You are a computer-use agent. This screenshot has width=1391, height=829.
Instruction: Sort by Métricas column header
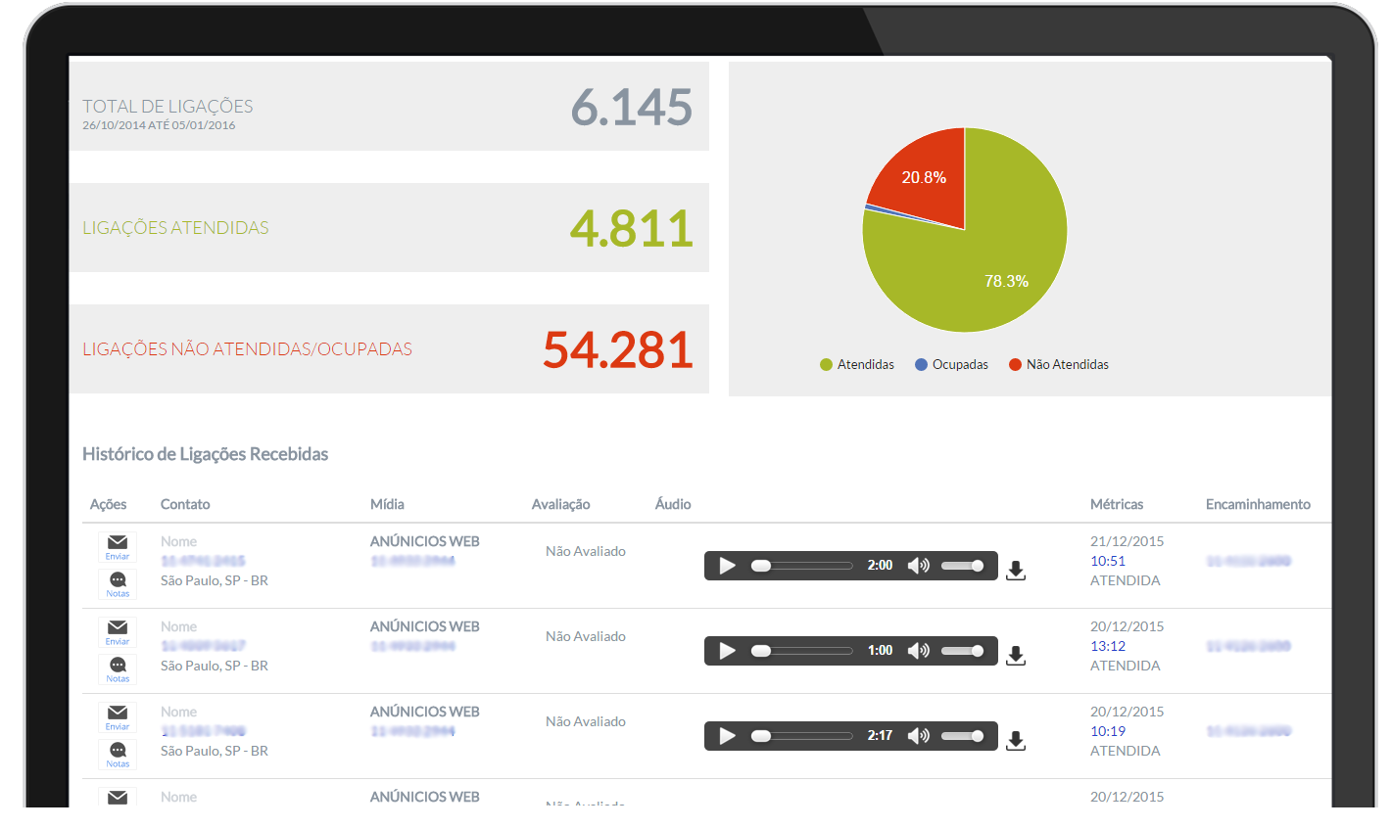(1117, 504)
